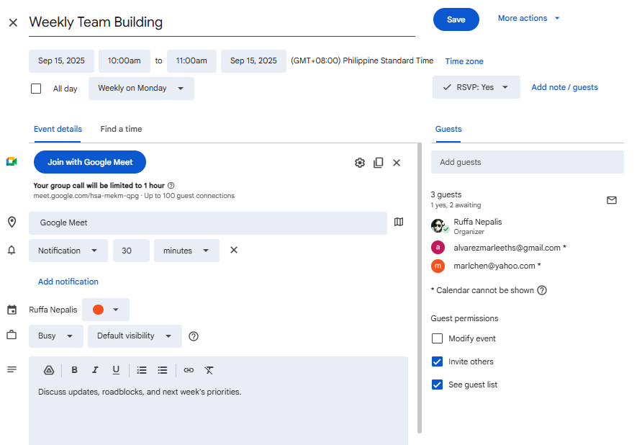Select the Guests tab
This screenshot has height=445, width=642.
pyautogui.click(x=448, y=129)
